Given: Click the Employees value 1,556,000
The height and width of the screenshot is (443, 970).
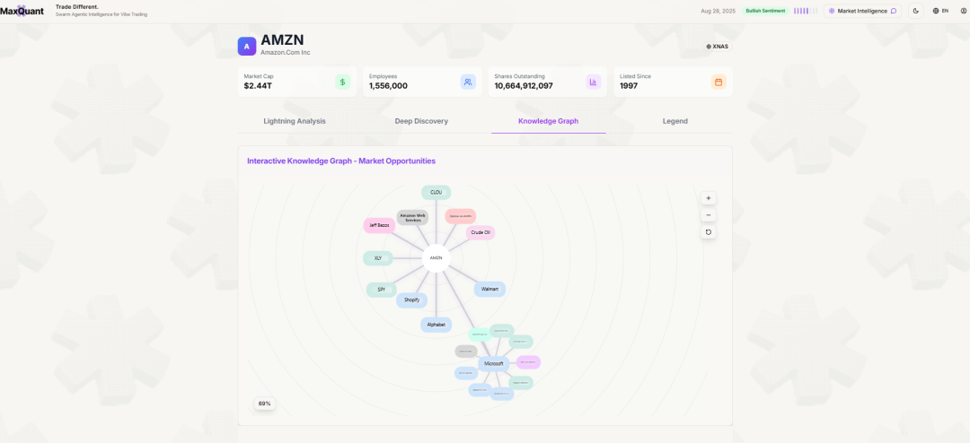Looking at the screenshot, I should click(389, 86).
